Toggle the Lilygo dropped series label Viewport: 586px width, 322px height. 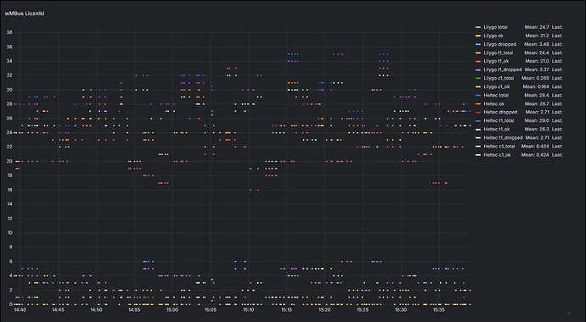[499, 44]
